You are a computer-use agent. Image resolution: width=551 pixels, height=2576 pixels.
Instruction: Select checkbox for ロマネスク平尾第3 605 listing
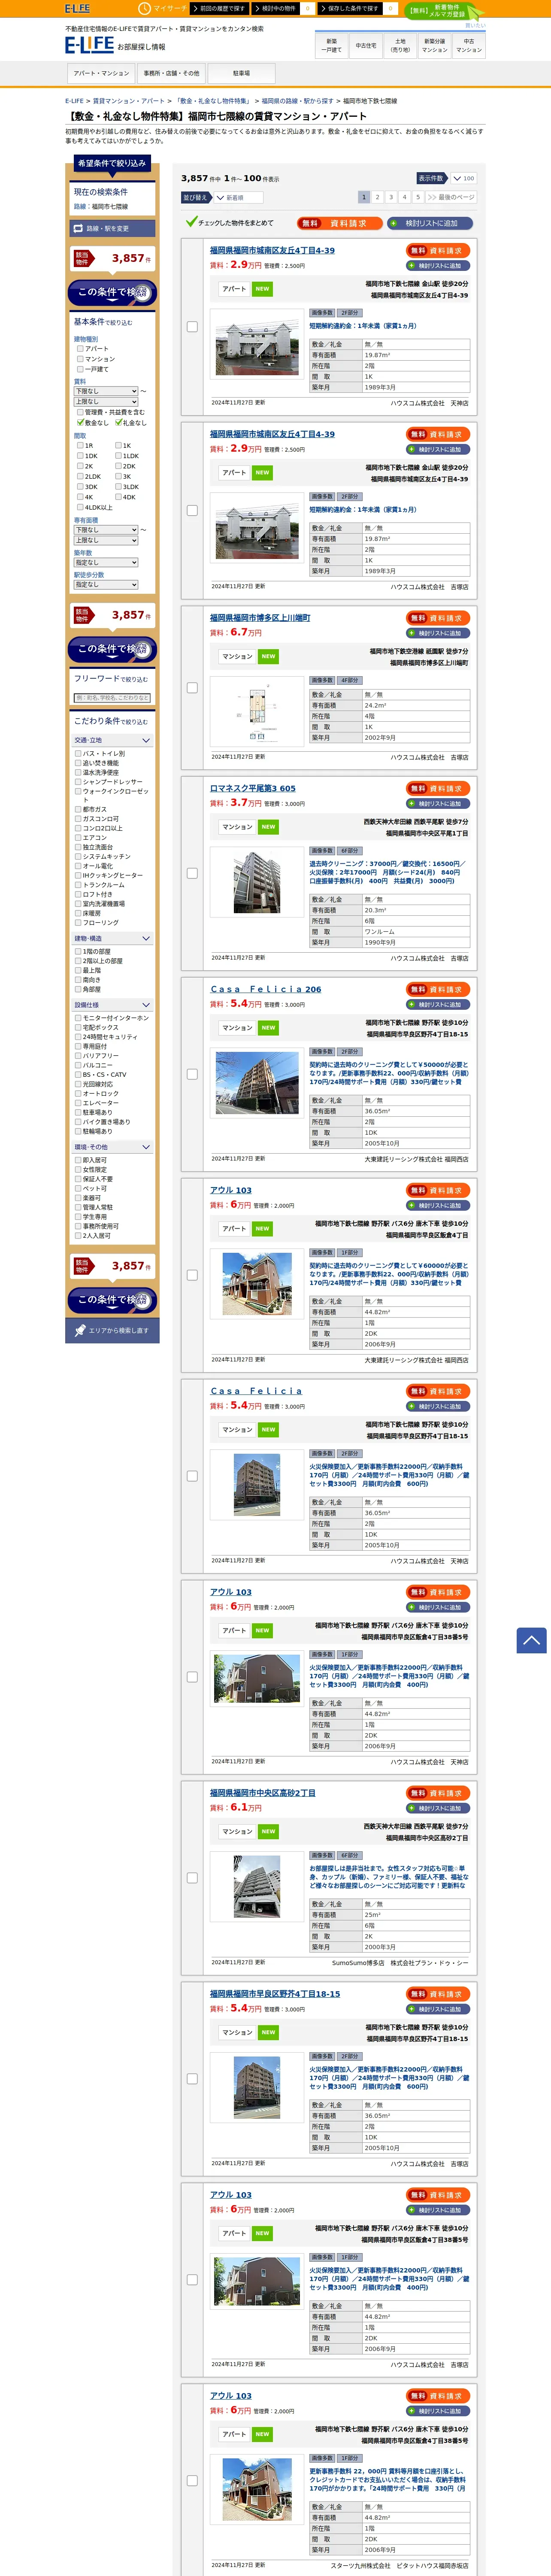click(x=192, y=873)
